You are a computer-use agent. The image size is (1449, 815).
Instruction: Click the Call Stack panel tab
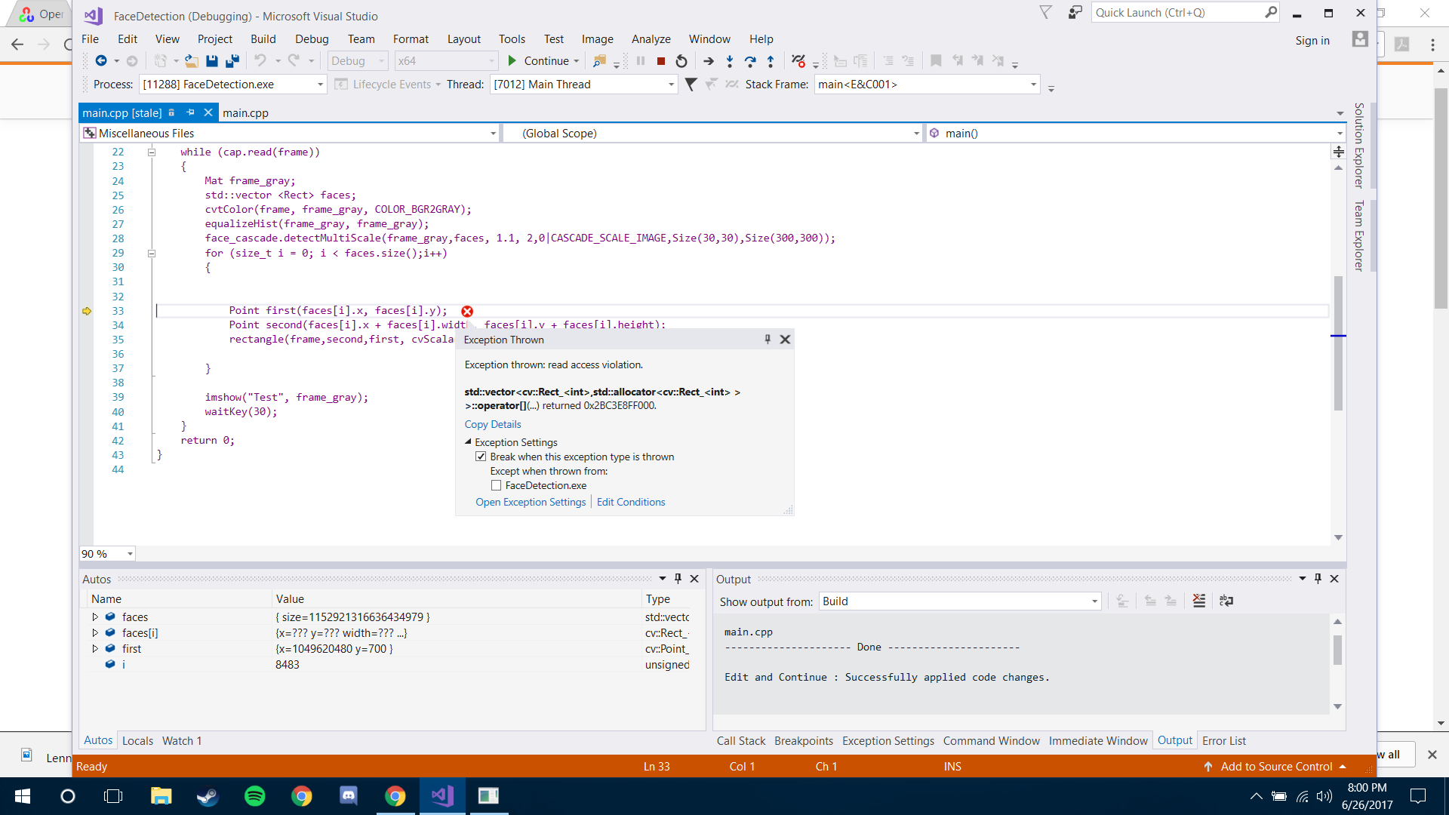click(741, 740)
